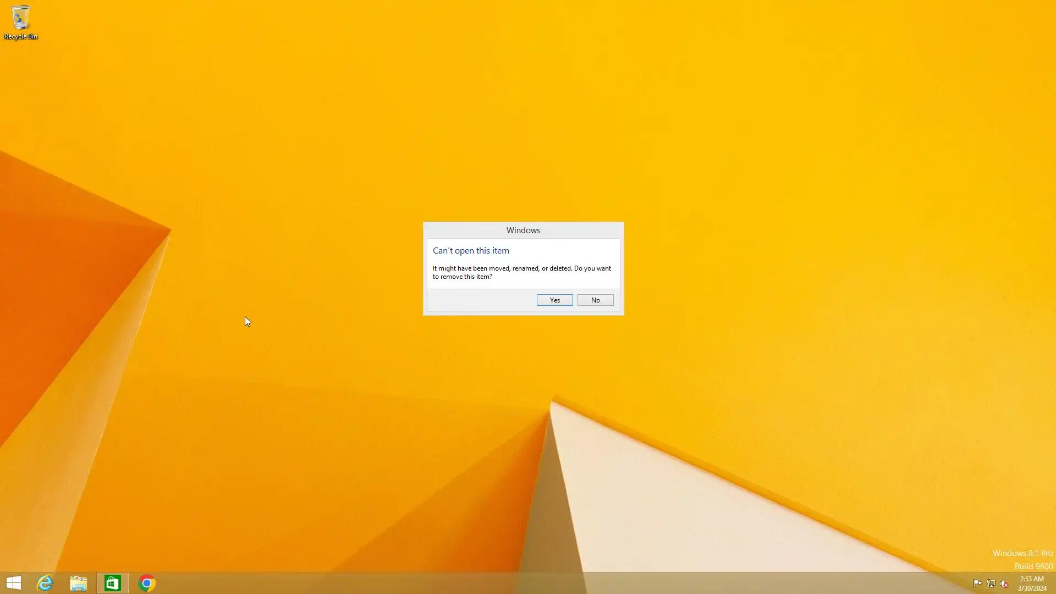
Task: Open the Windows Start button
Action: (x=13, y=583)
